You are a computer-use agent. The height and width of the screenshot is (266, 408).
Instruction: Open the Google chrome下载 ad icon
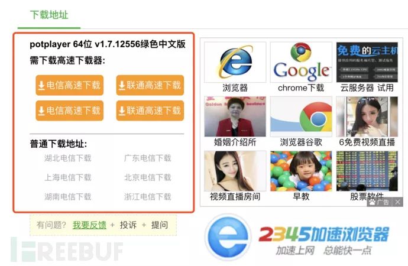pos(301,62)
